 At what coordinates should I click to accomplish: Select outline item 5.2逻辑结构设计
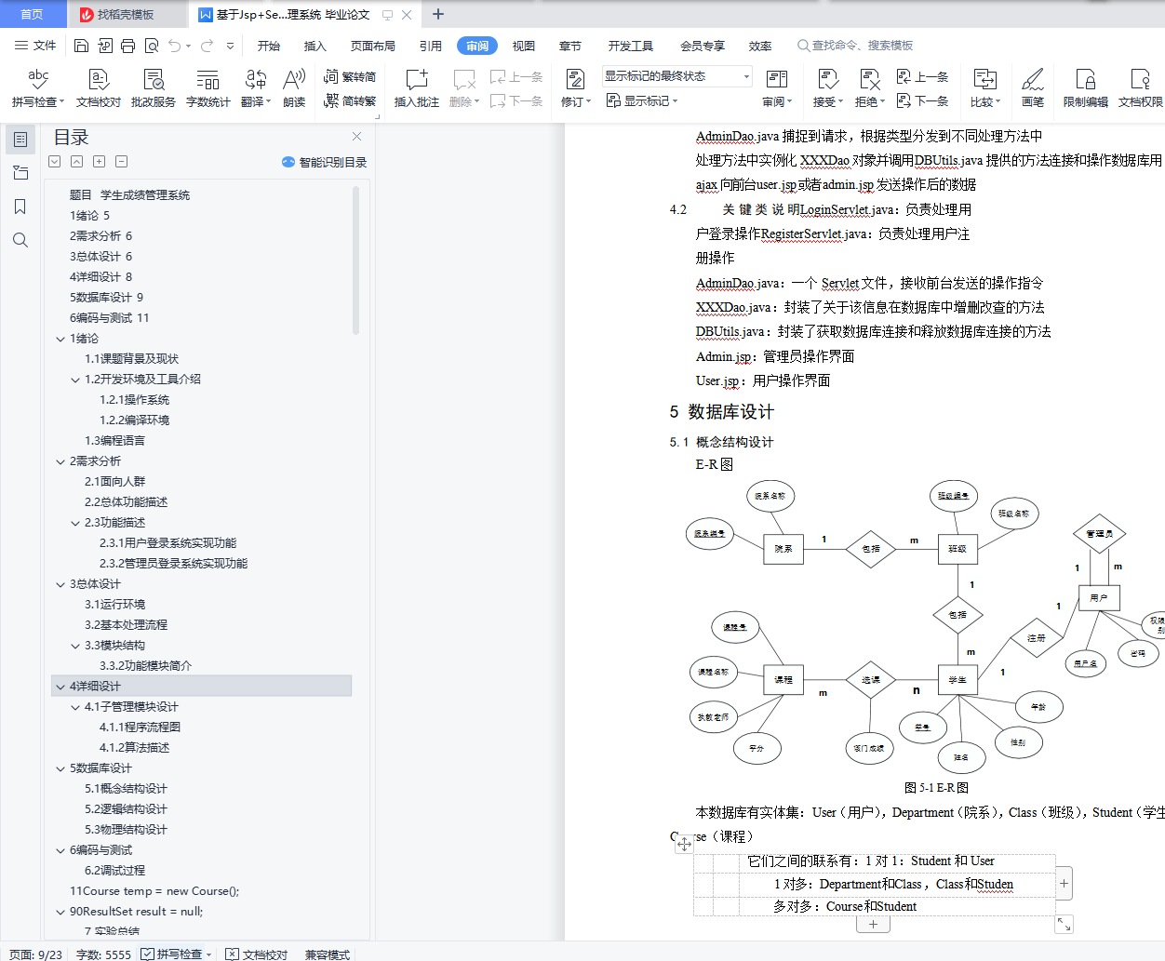click(126, 809)
